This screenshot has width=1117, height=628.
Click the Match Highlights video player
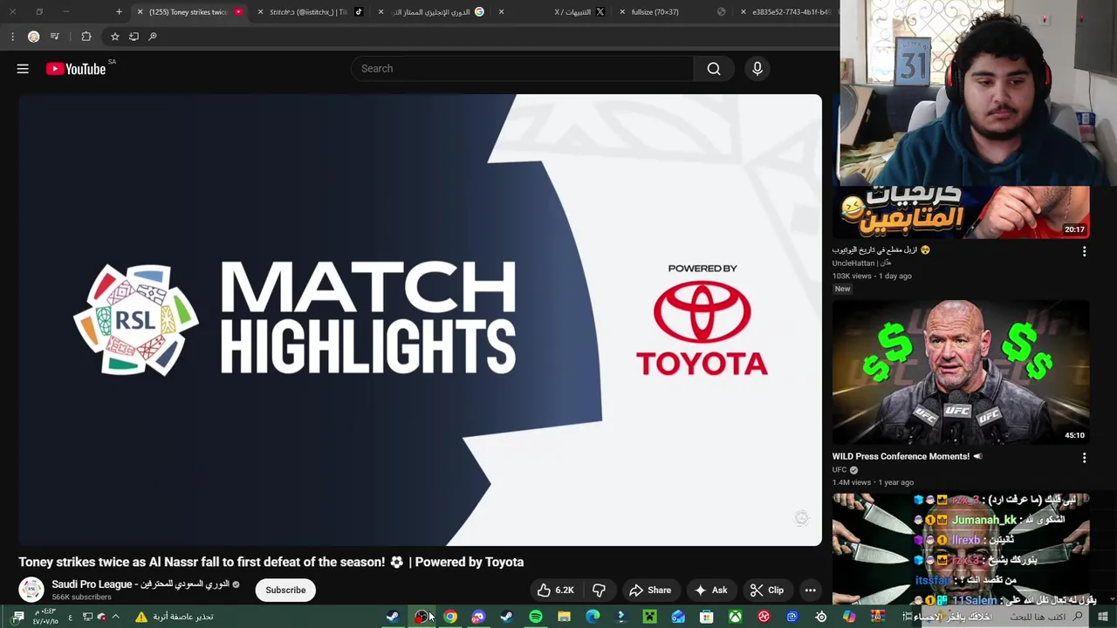[x=420, y=320]
